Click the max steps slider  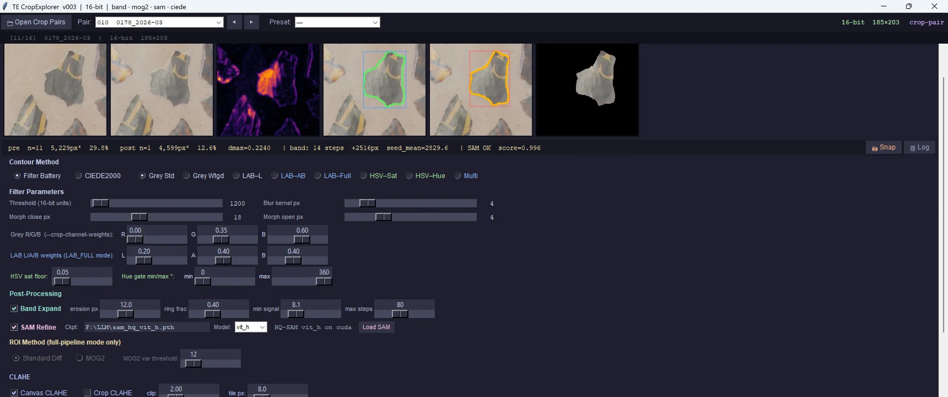pyautogui.click(x=404, y=314)
